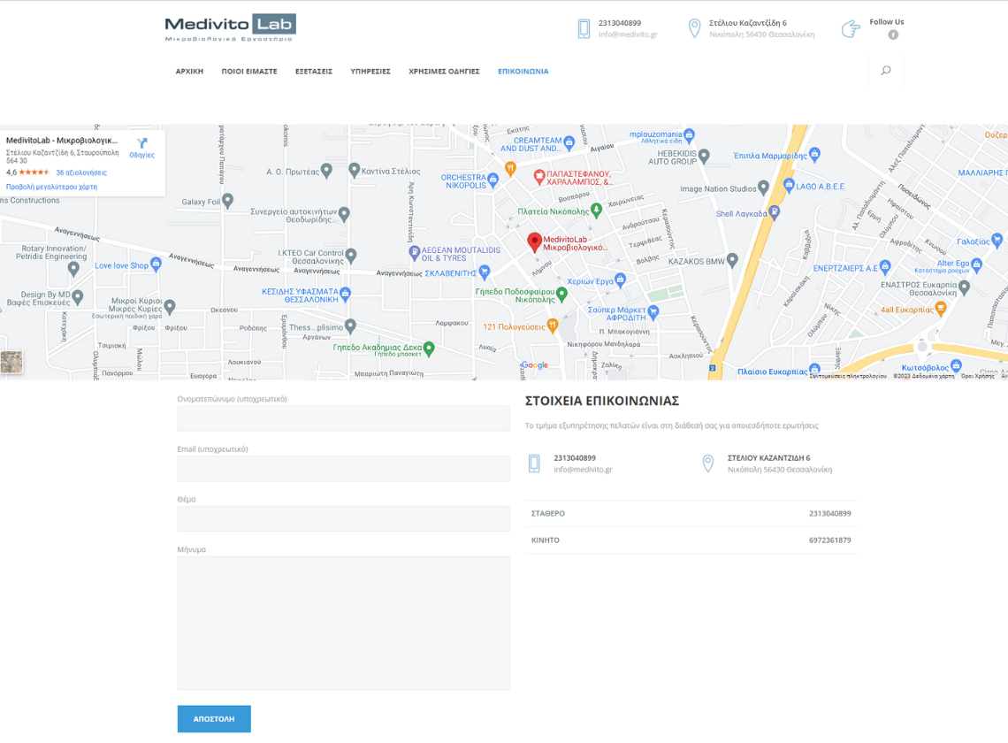Open the ΕΞΕΤΑΣΕΙΣ menu item
This screenshot has height=743, width=1008.
pos(314,72)
